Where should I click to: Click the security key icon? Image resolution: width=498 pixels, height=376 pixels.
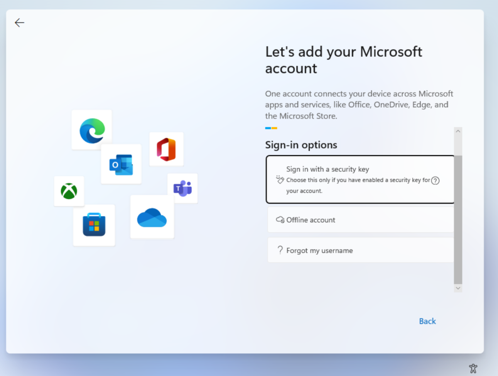(x=280, y=180)
